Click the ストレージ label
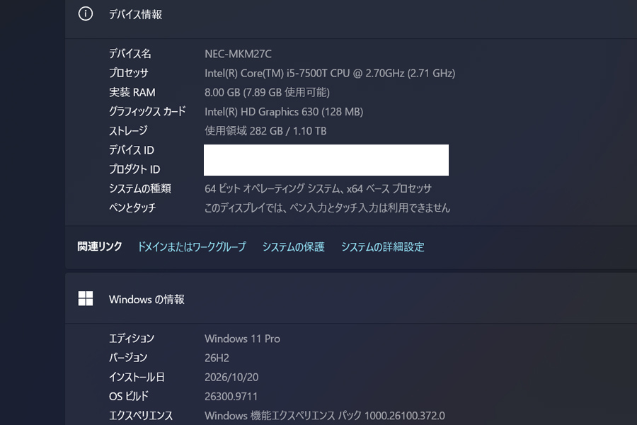The width and height of the screenshot is (637, 425). click(x=128, y=131)
